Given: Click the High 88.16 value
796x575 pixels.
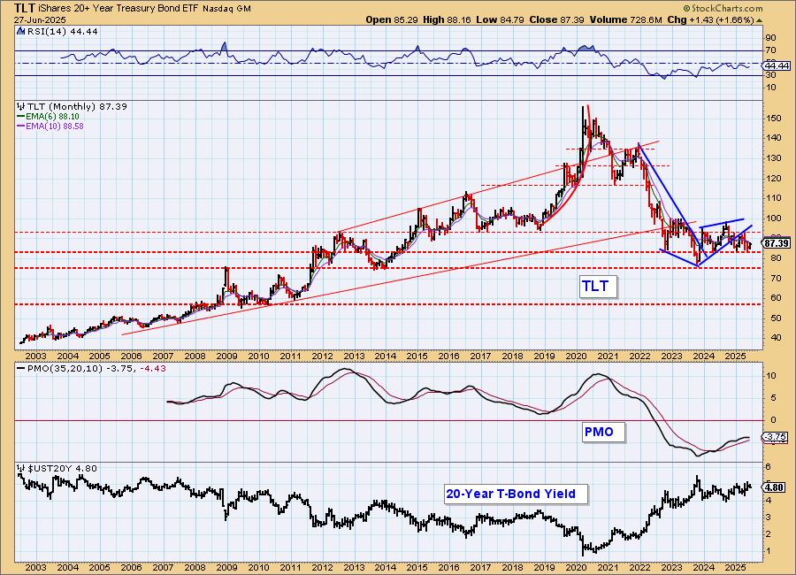Looking at the screenshot, I should (x=447, y=19).
